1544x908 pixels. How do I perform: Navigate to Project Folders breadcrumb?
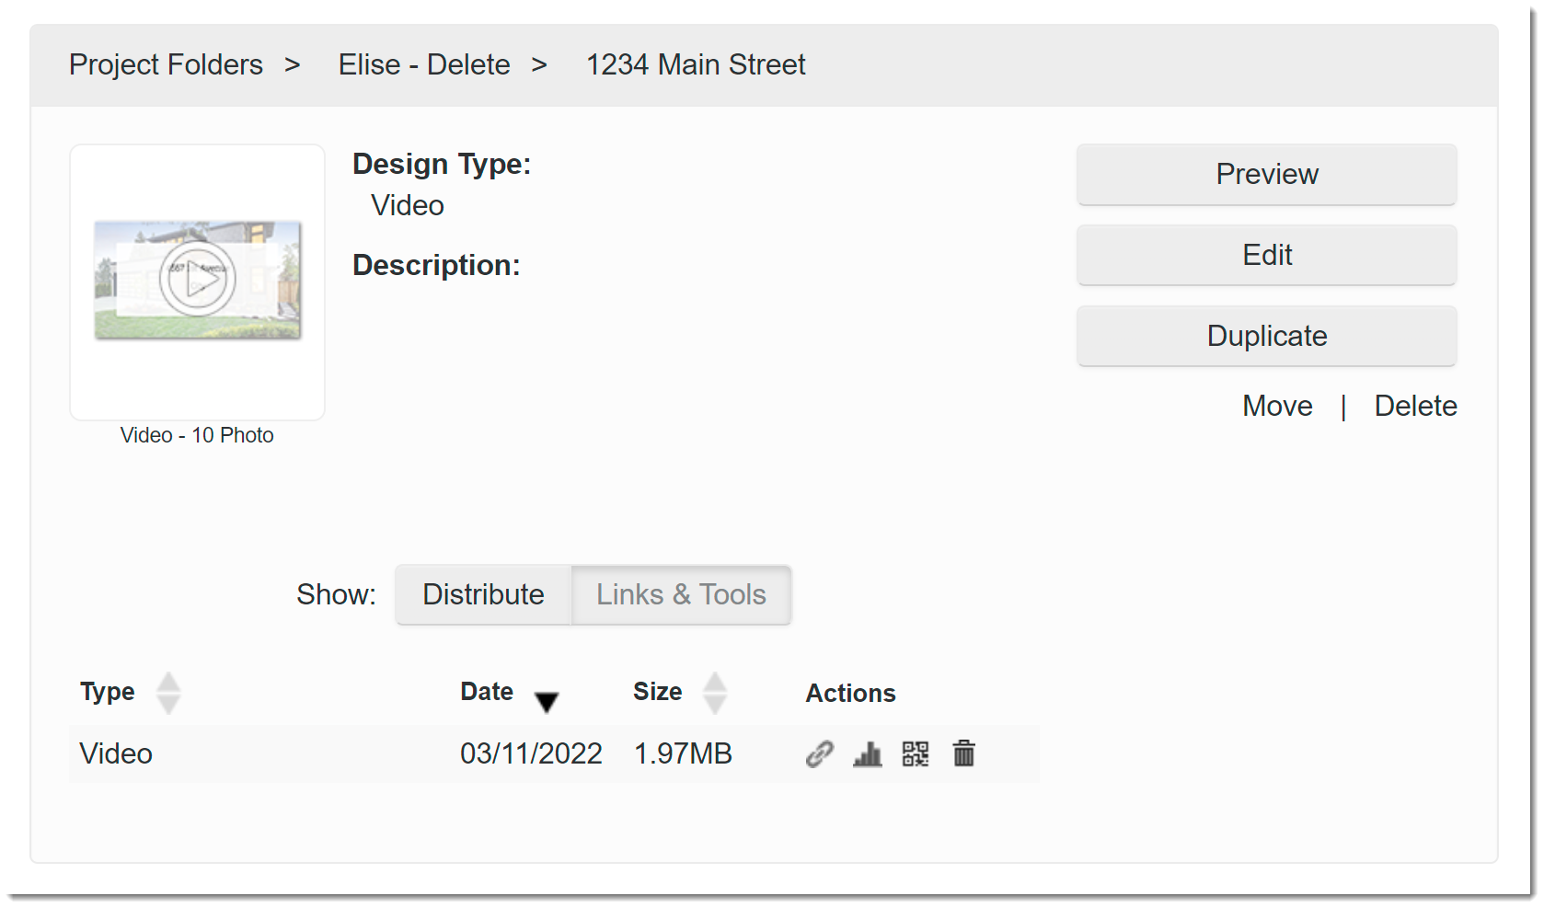(x=167, y=64)
